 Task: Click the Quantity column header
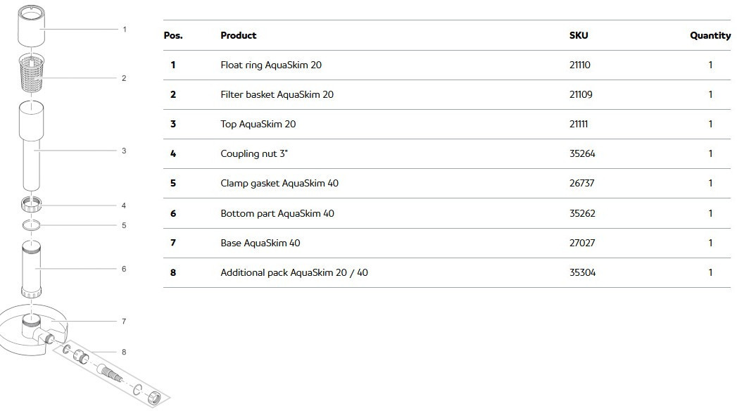click(x=710, y=35)
